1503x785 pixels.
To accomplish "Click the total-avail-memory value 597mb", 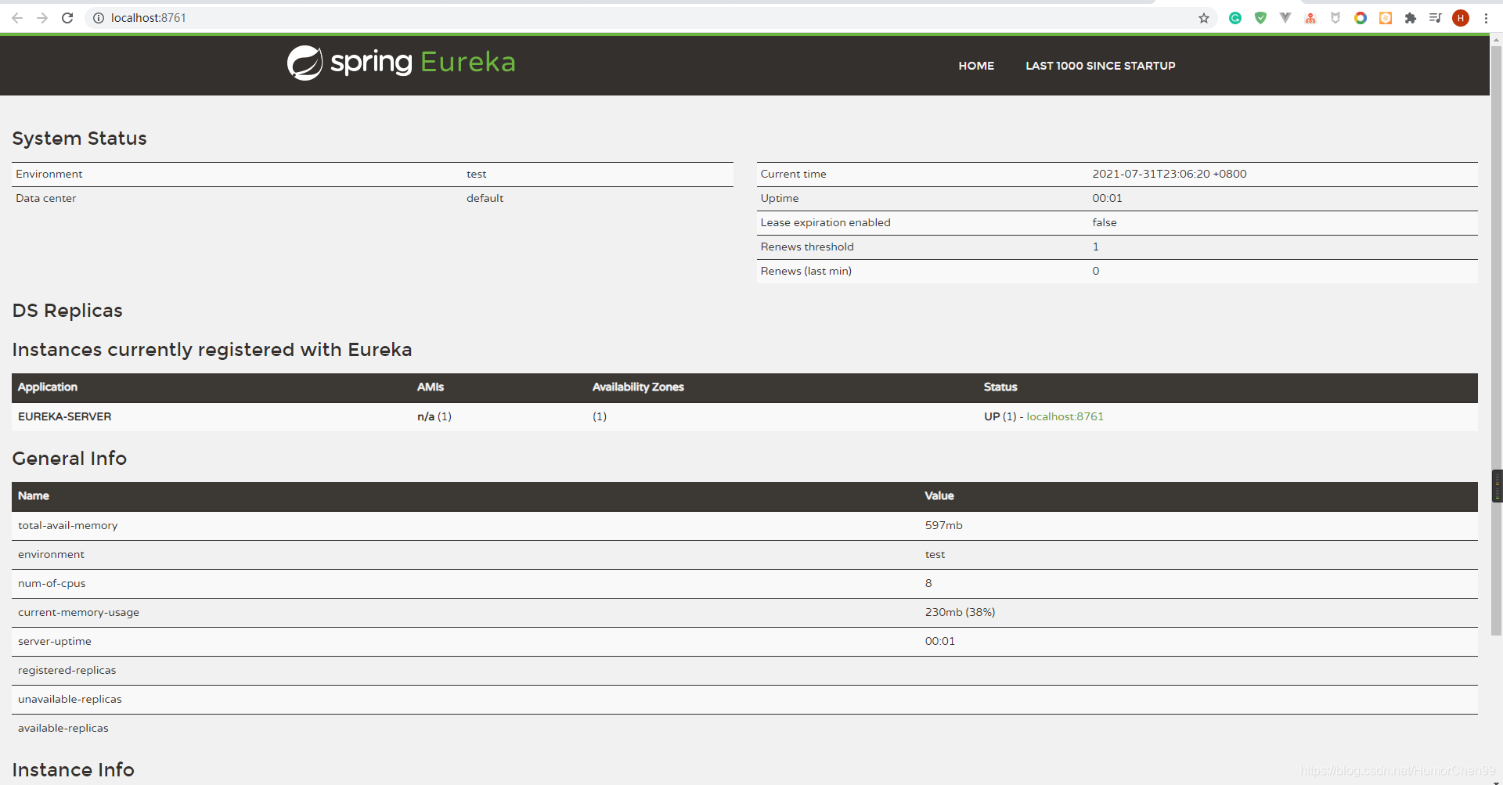I will pos(943,525).
